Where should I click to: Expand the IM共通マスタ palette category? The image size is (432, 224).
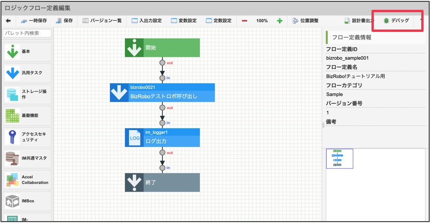pyautogui.click(x=27, y=158)
